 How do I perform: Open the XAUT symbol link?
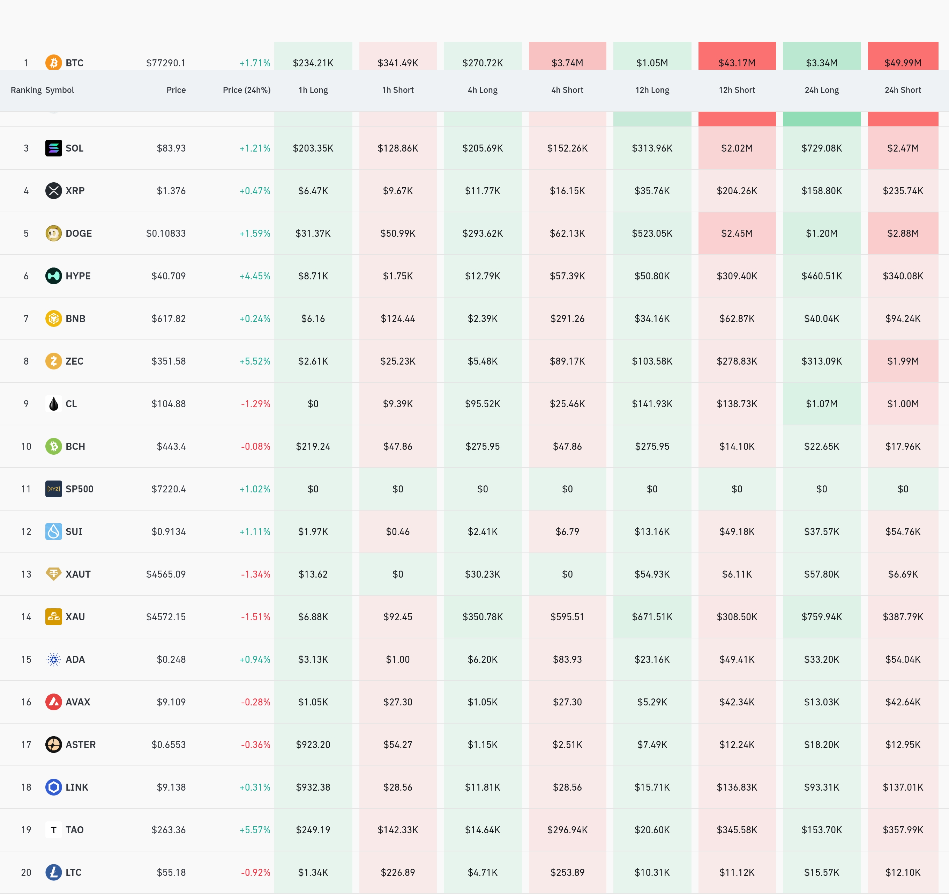click(x=78, y=574)
